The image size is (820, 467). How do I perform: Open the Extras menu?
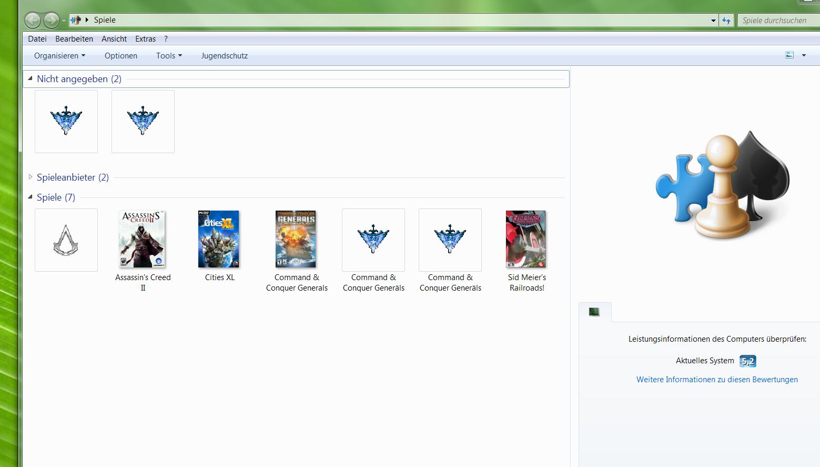pyautogui.click(x=145, y=39)
